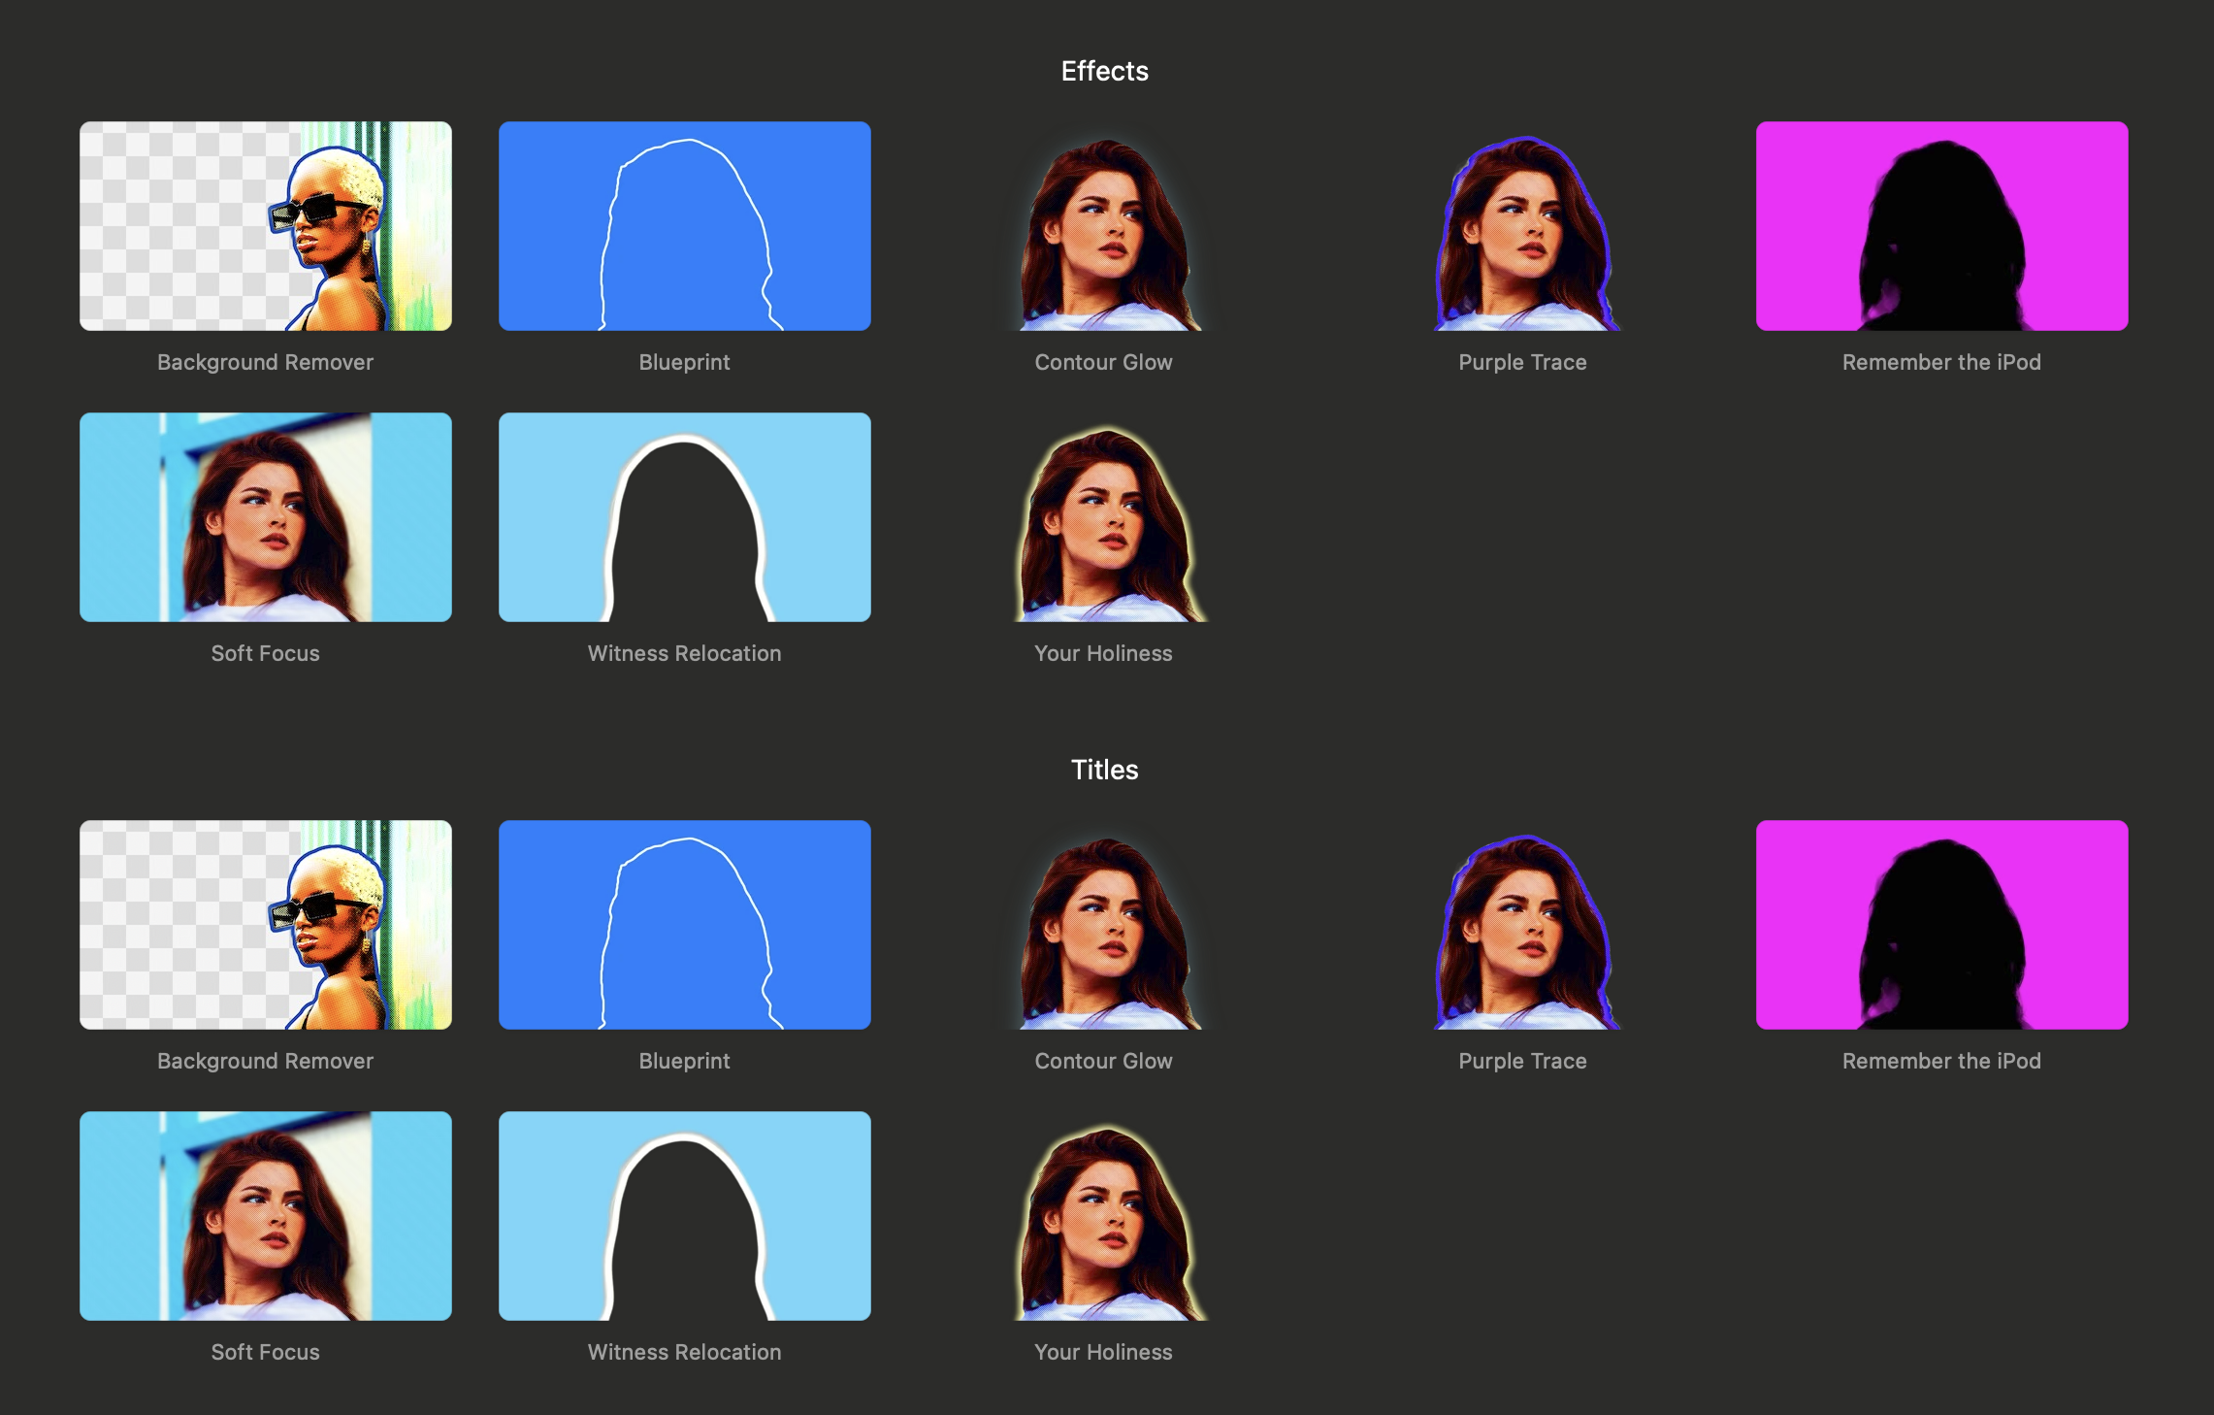The height and width of the screenshot is (1415, 2214).
Task: Click Background Remover label under Effects
Action: (x=266, y=362)
